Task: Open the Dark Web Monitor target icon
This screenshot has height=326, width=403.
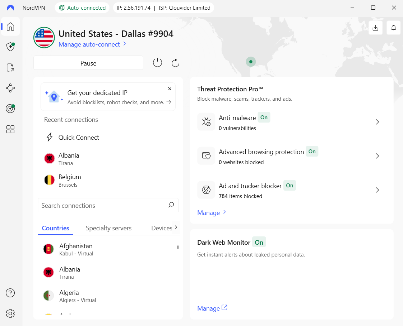Action: tap(10, 109)
